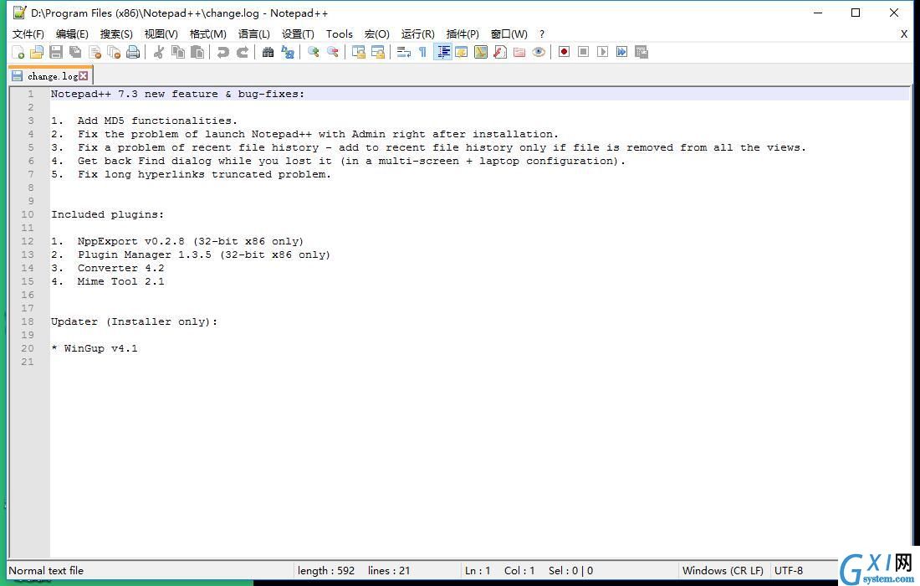
Task: Close change.log tab with red X
Action: click(84, 75)
